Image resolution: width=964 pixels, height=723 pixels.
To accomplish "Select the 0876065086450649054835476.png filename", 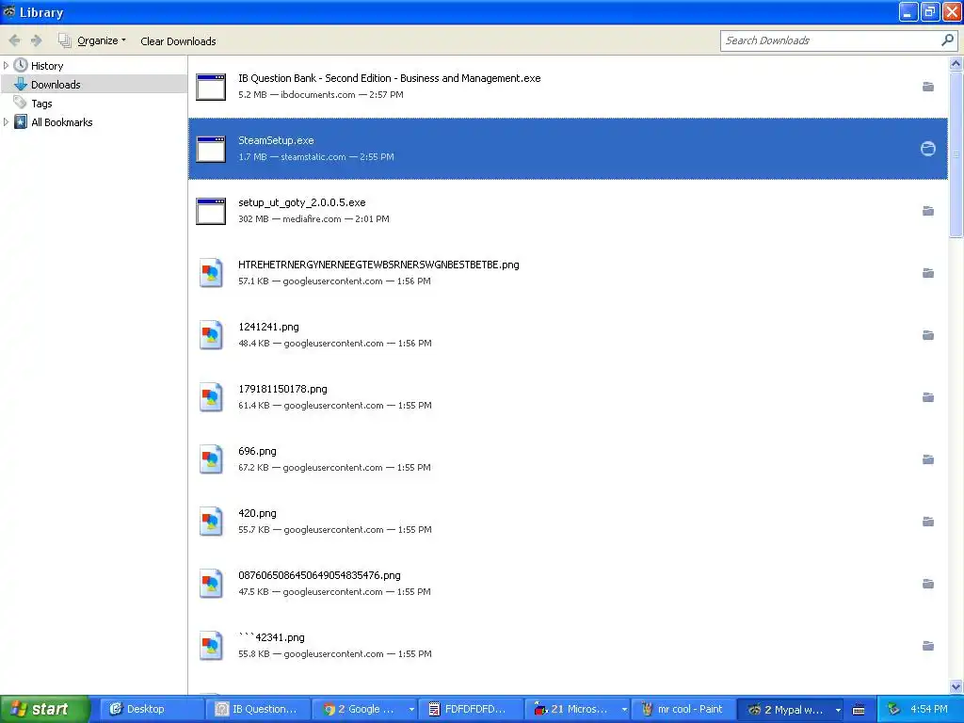I will click(319, 575).
